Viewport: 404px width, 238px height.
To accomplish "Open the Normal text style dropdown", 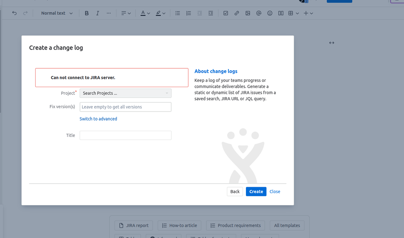I will [57, 13].
